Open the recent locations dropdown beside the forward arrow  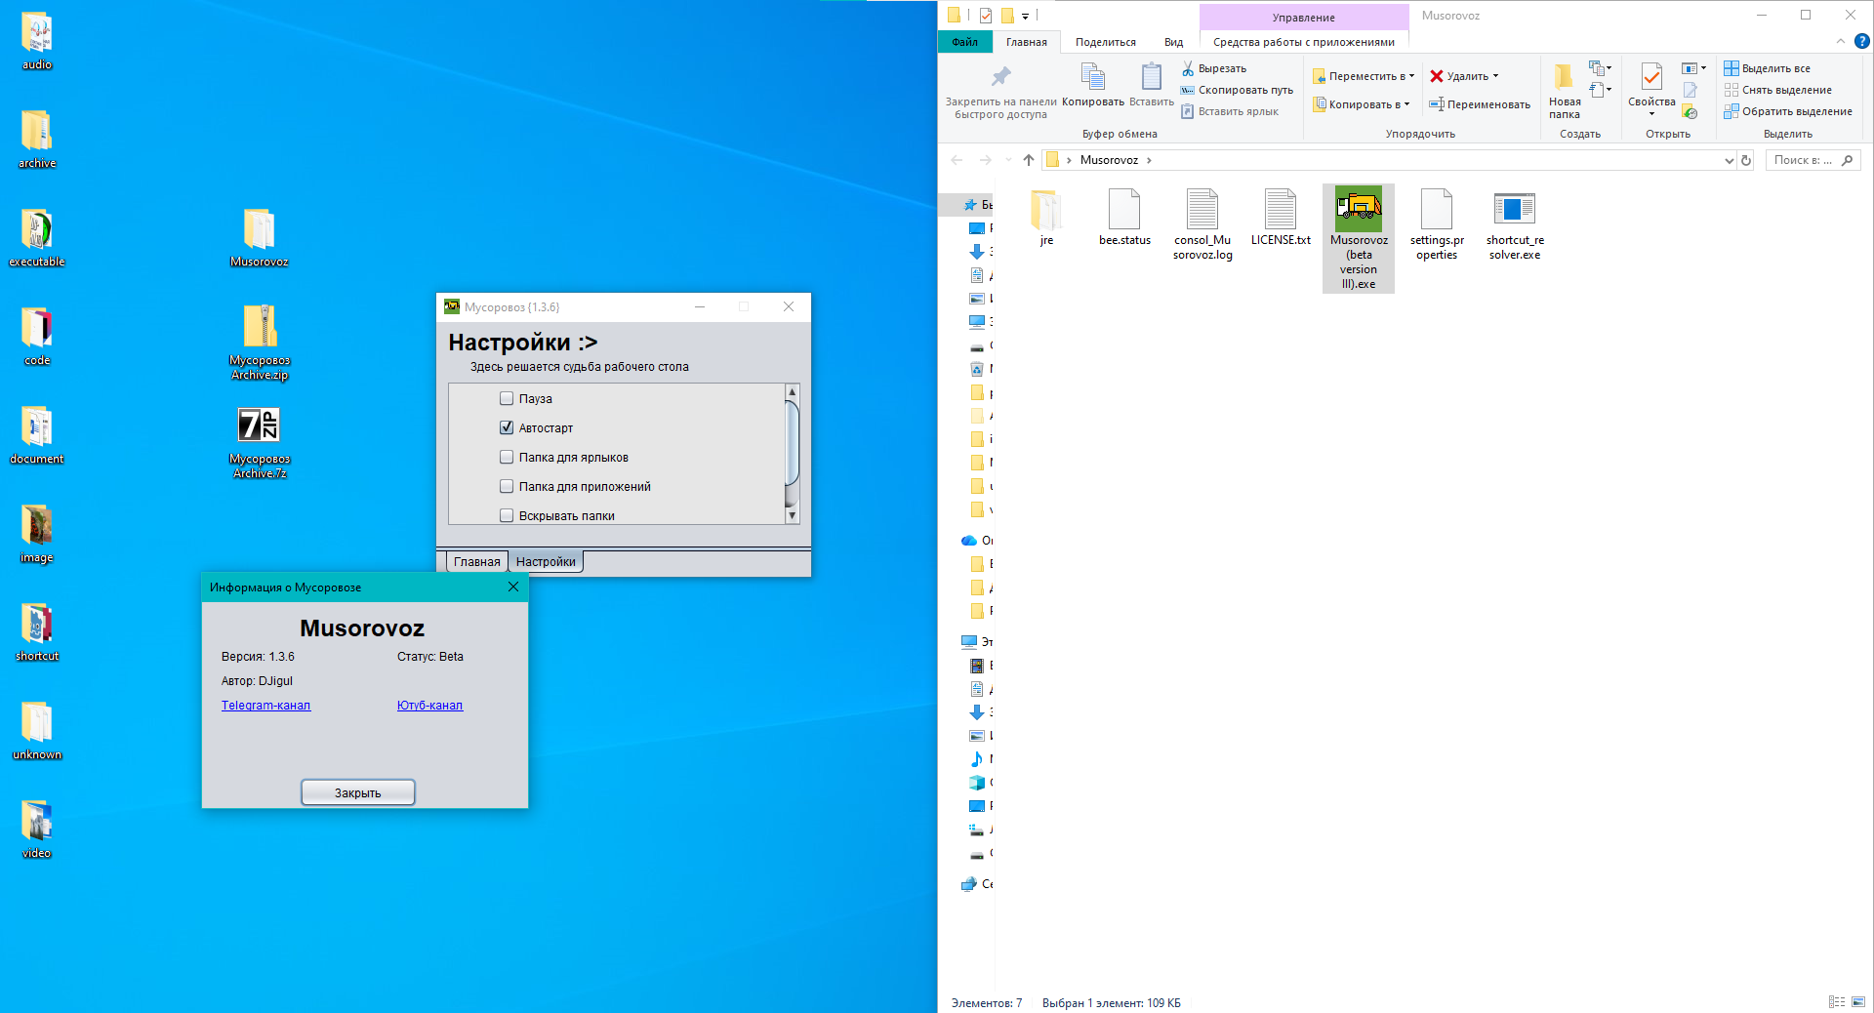tap(1008, 160)
